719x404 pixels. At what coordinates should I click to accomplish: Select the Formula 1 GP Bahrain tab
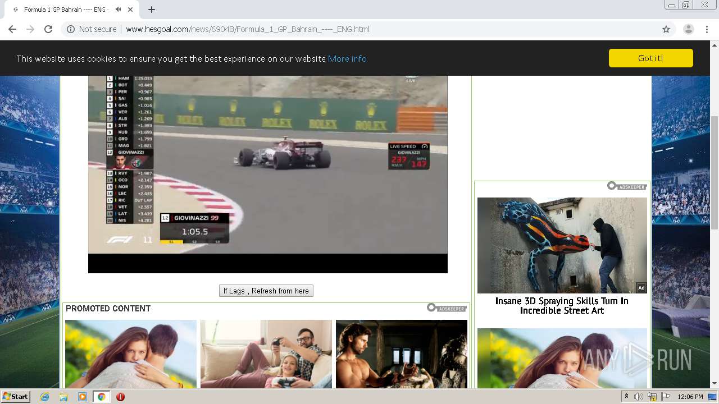pyautogui.click(x=67, y=10)
